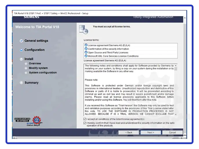Click the window horizontal scrollbar left arrow
Screen dimensions: 199x149
tap(14, 138)
